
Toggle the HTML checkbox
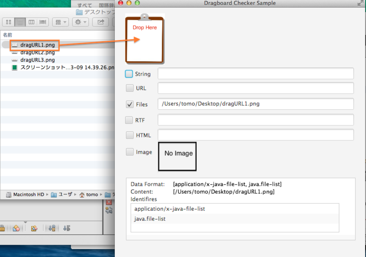pyautogui.click(x=129, y=135)
